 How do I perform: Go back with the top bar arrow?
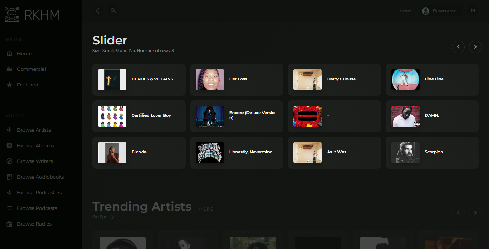[x=97, y=11]
